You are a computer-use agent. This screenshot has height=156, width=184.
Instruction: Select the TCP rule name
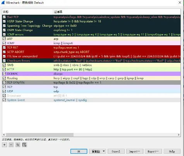point(10,87)
